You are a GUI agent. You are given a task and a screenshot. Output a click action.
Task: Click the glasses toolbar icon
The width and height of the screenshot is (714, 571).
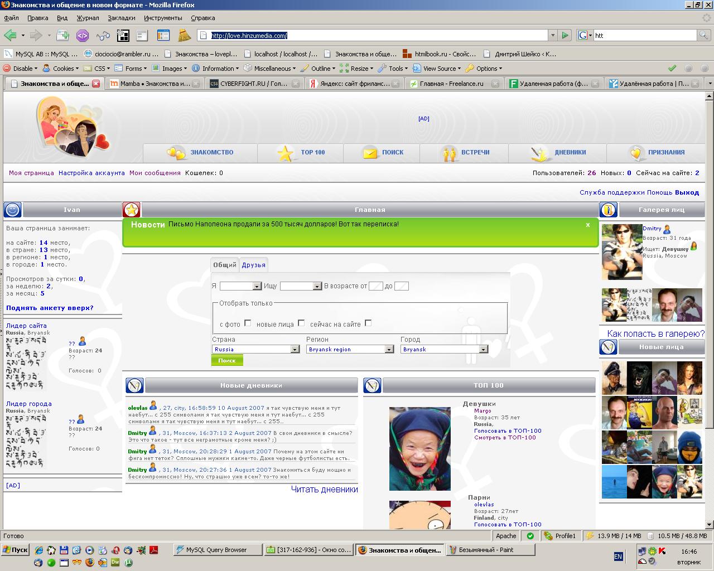103,36
